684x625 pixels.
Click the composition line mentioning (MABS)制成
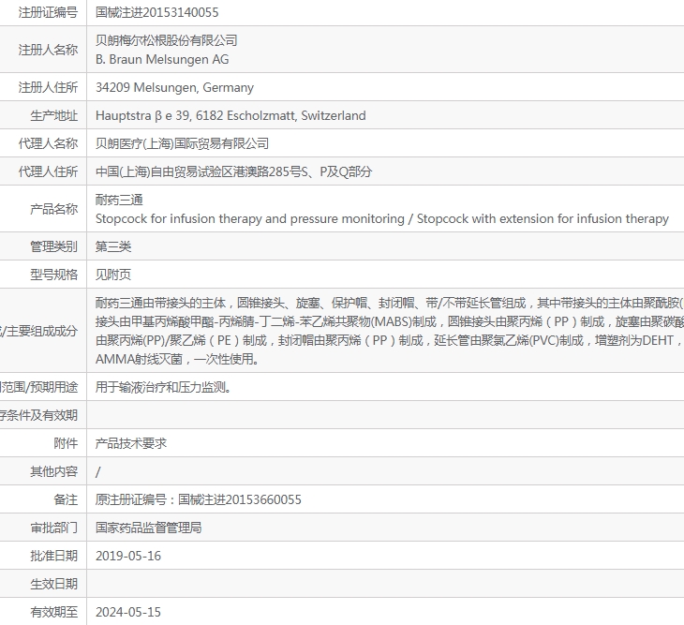tap(390, 321)
